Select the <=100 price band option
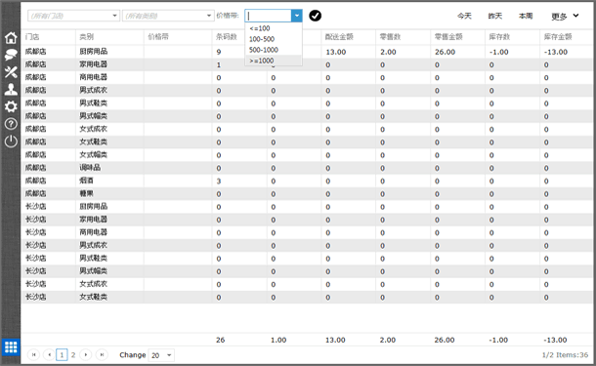596x366 pixels. point(274,28)
